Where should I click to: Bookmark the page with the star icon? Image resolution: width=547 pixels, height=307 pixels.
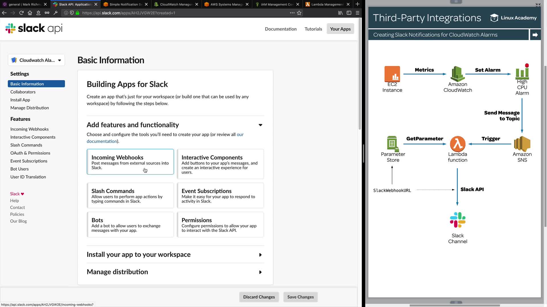tap(299, 13)
